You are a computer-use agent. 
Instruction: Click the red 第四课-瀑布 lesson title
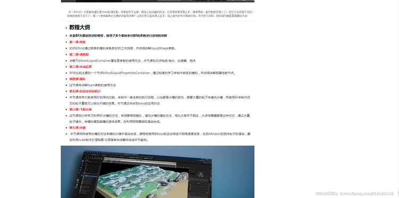(77, 79)
